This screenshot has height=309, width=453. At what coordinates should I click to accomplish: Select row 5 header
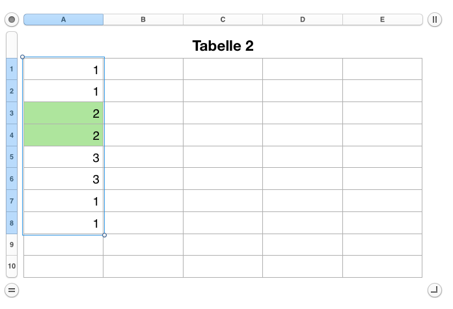pyautogui.click(x=12, y=157)
